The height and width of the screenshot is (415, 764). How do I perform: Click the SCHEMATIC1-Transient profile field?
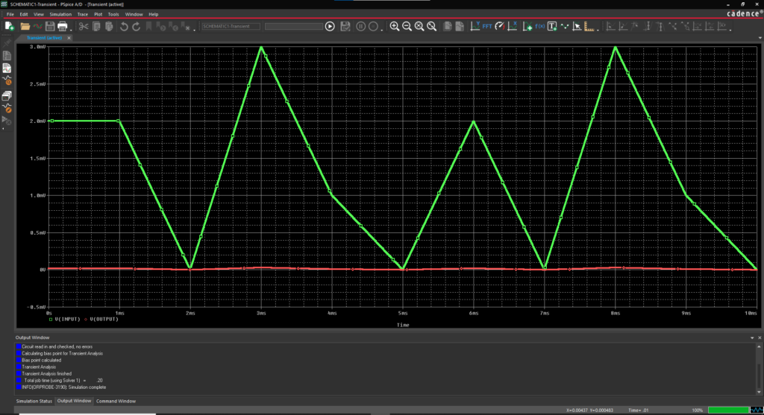click(231, 26)
